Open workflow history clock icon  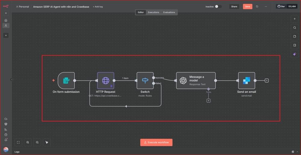[257, 6]
